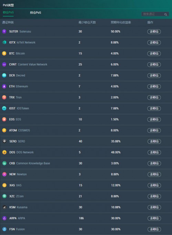The image size is (172, 235).
Task: Click 去锁仓 button for CVNT row
Action: point(154,65)
